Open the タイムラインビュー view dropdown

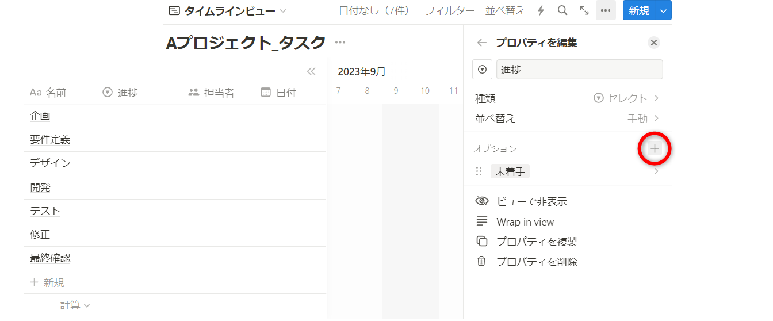(x=227, y=10)
